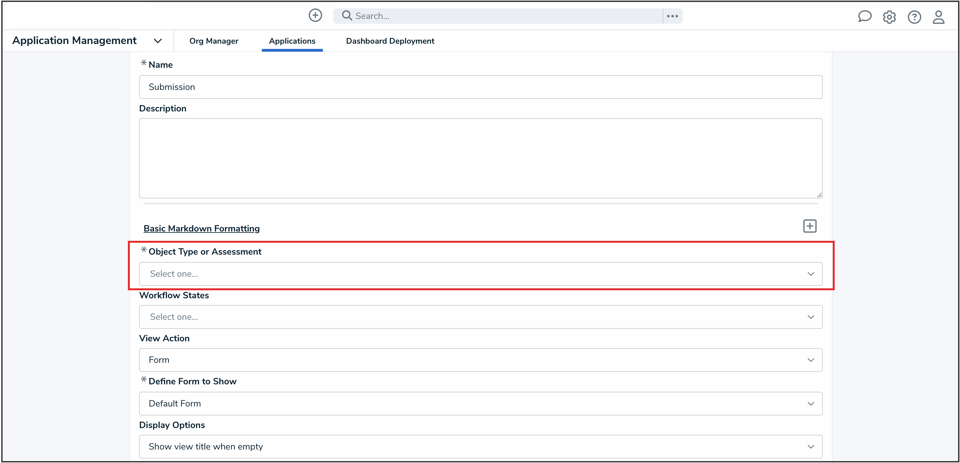Image resolution: width=960 pixels, height=463 pixels.
Task: Open the settings gear icon
Action: pos(890,17)
